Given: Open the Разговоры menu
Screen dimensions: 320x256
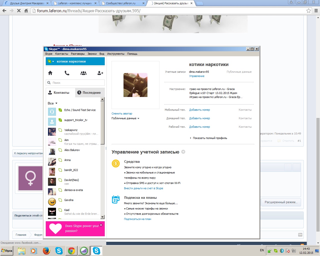Looking at the screenshot, I should pos(78,54).
